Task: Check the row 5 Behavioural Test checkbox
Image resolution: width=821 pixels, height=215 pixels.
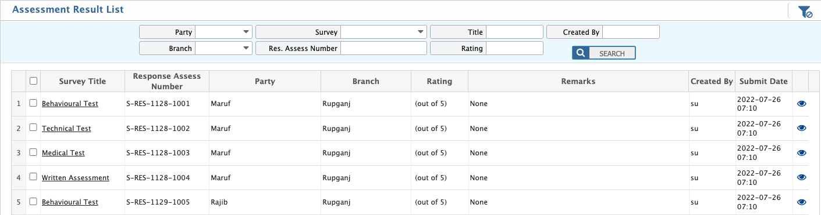Action: click(33, 202)
